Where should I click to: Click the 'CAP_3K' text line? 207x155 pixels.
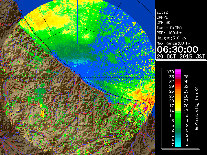point(163,23)
